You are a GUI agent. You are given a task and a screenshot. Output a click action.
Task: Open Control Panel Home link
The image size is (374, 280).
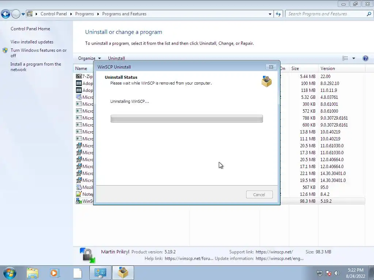(30, 28)
